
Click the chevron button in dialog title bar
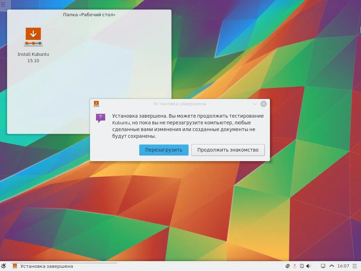pos(255,104)
